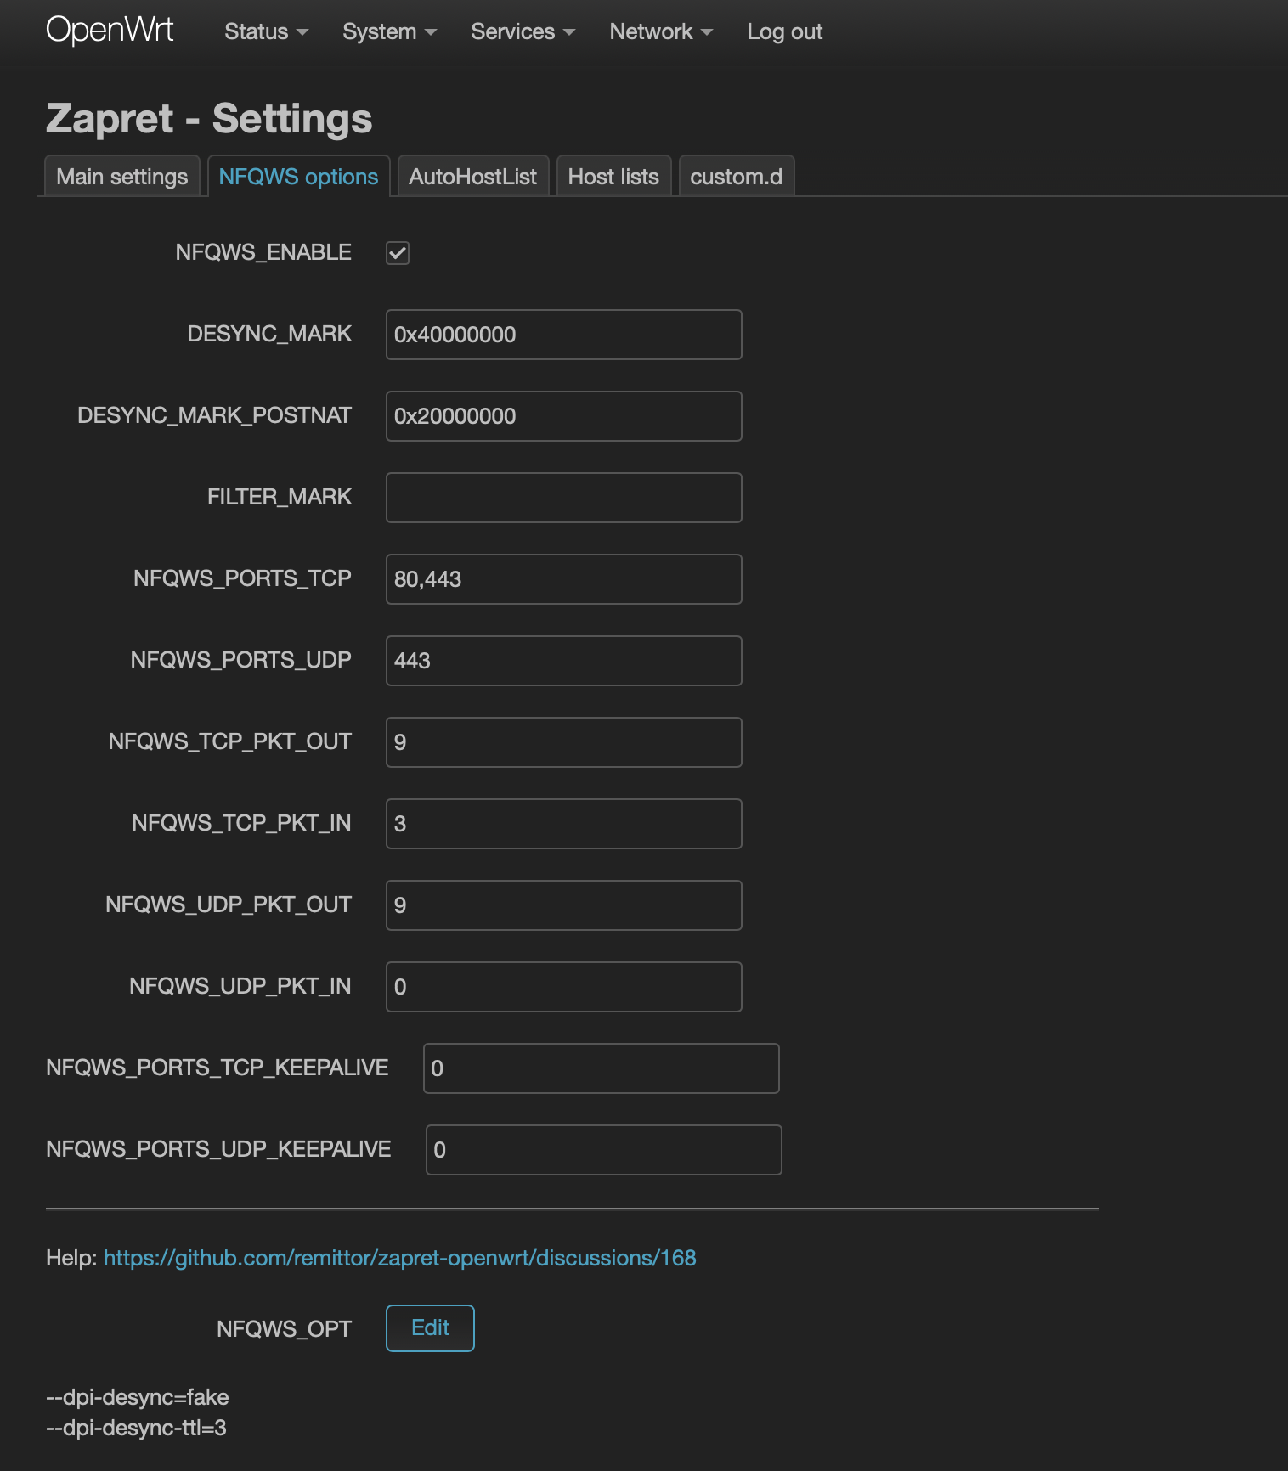
Task: Click the --dpi-desync=fake option text
Action: tap(138, 1397)
